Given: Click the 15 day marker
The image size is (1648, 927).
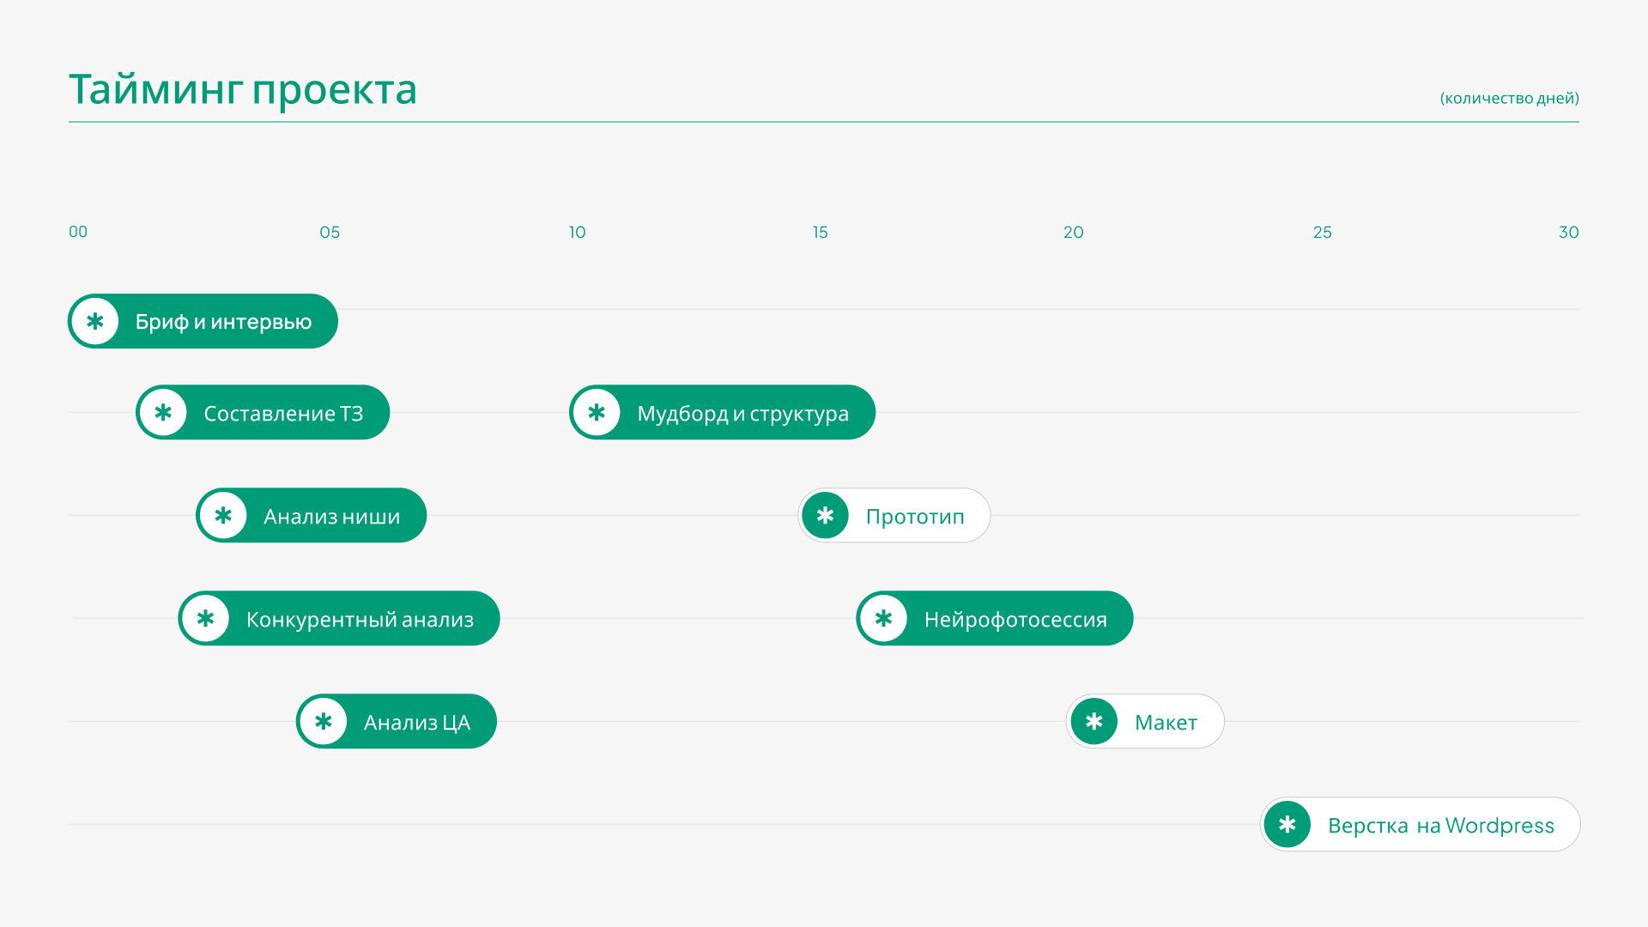Looking at the screenshot, I should [821, 233].
